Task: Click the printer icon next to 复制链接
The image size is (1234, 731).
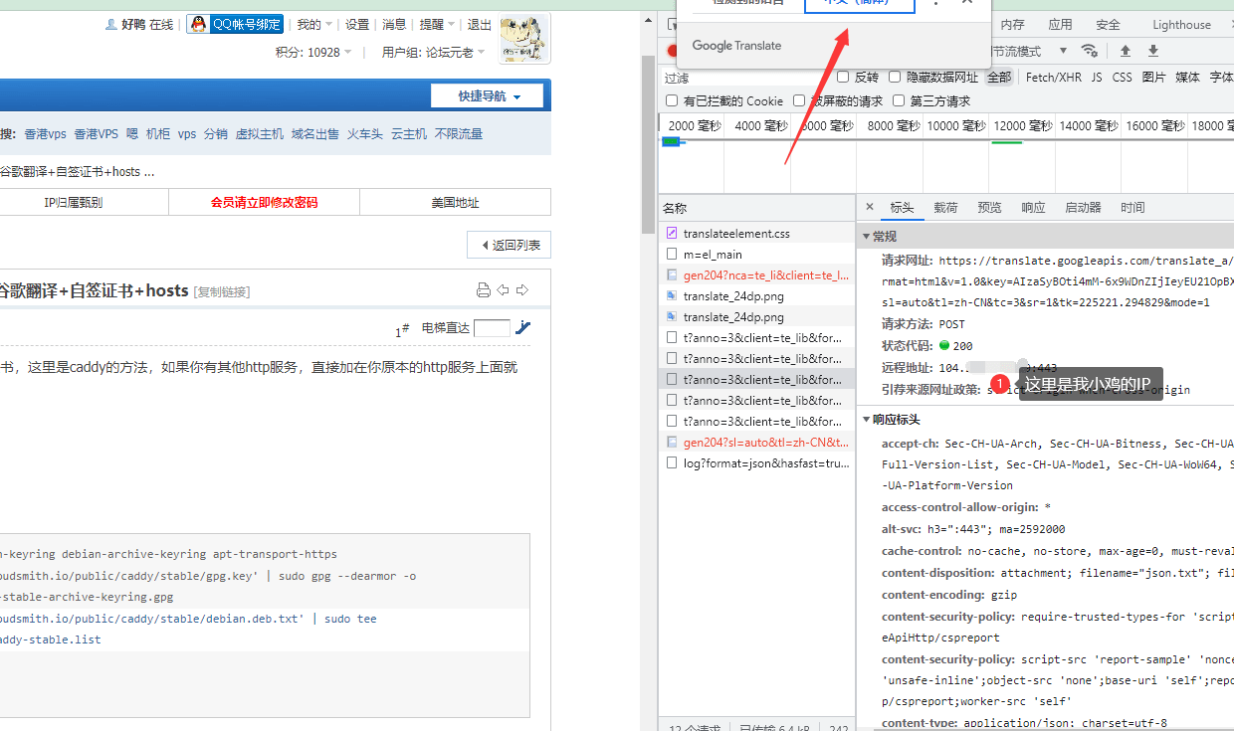Action: (484, 289)
